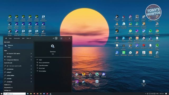Open the Udemy desktop shortcut
This screenshot has height=95, width=169.
click(144, 53)
